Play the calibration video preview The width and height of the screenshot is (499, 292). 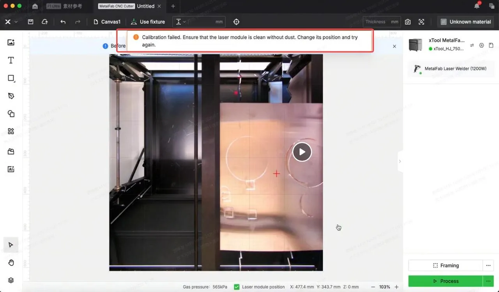(302, 152)
